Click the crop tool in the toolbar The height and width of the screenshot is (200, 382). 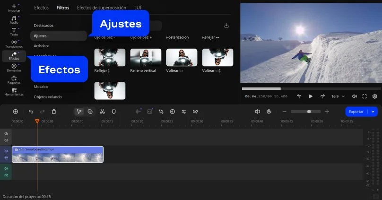click(161, 112)
